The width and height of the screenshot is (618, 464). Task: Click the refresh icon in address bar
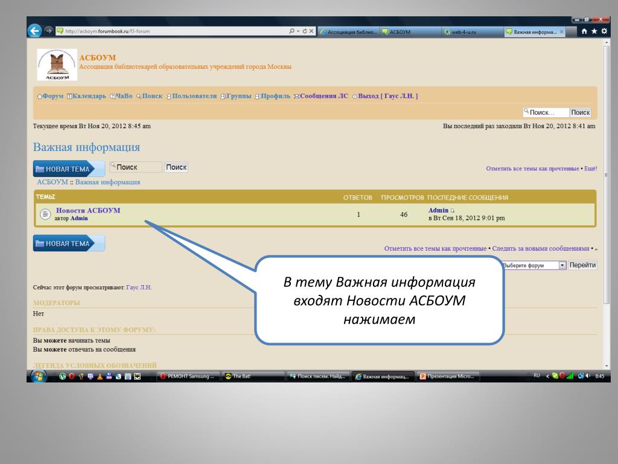pyautogui.click(x=304, y=31)
